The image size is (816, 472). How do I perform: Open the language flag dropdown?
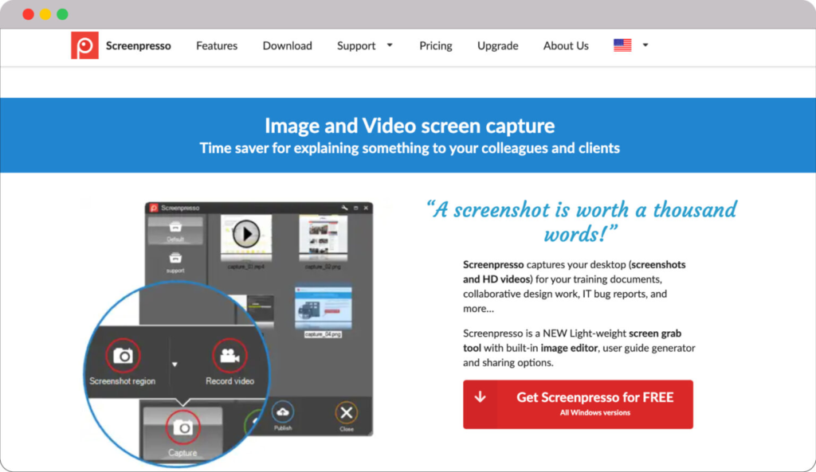click(631, 45)
